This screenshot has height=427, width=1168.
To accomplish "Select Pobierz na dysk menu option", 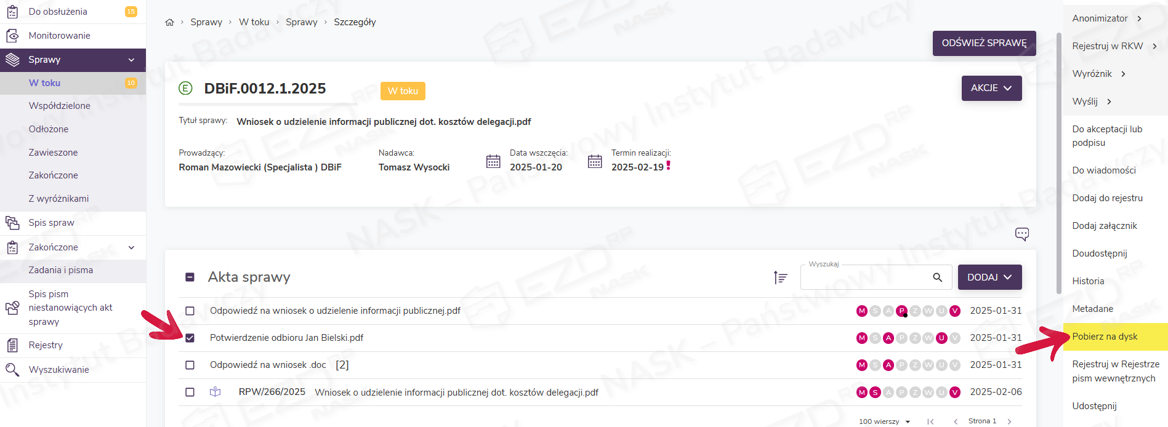I will click(x=1105, y=337).
